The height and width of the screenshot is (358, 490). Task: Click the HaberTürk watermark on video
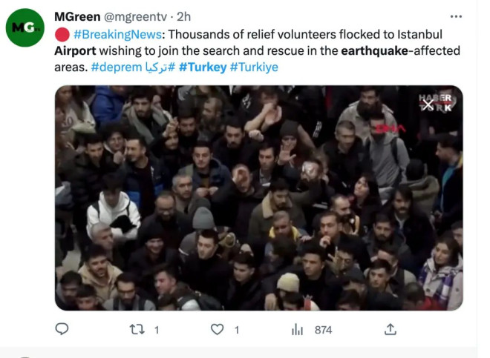(437, 102)
